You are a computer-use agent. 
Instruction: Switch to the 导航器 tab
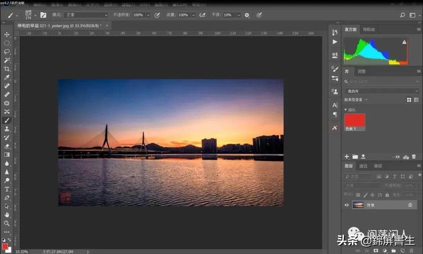click(x=369, y=29)
